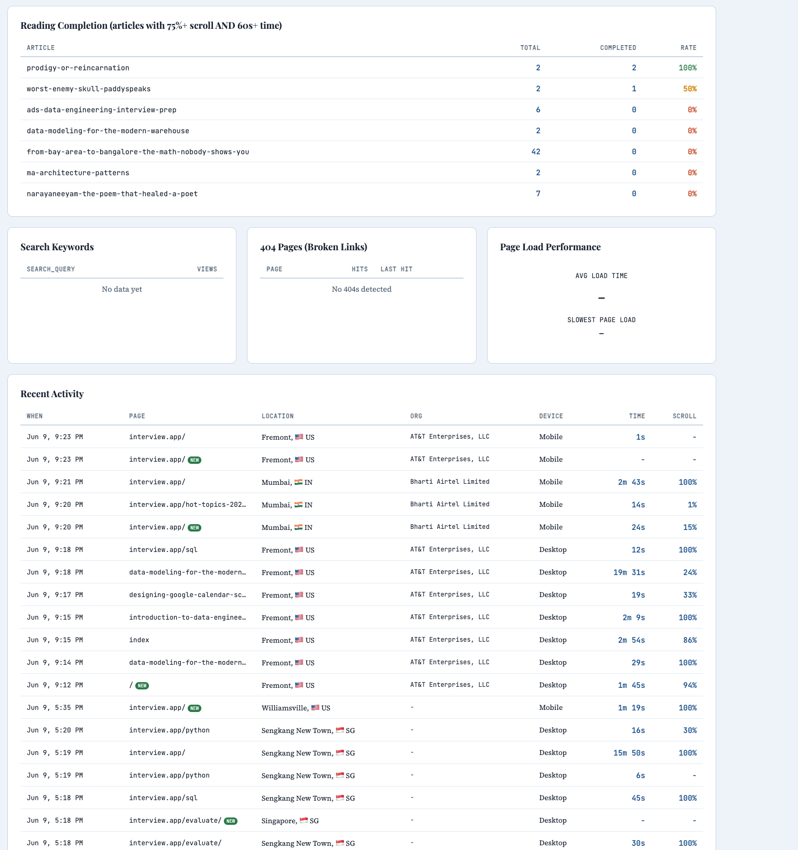Click the RATE column header
Viewport: 798px width, 850px height.
pos(688,48)
